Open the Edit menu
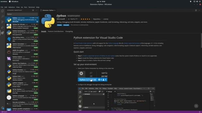202x113 pixels. (6, 7)
